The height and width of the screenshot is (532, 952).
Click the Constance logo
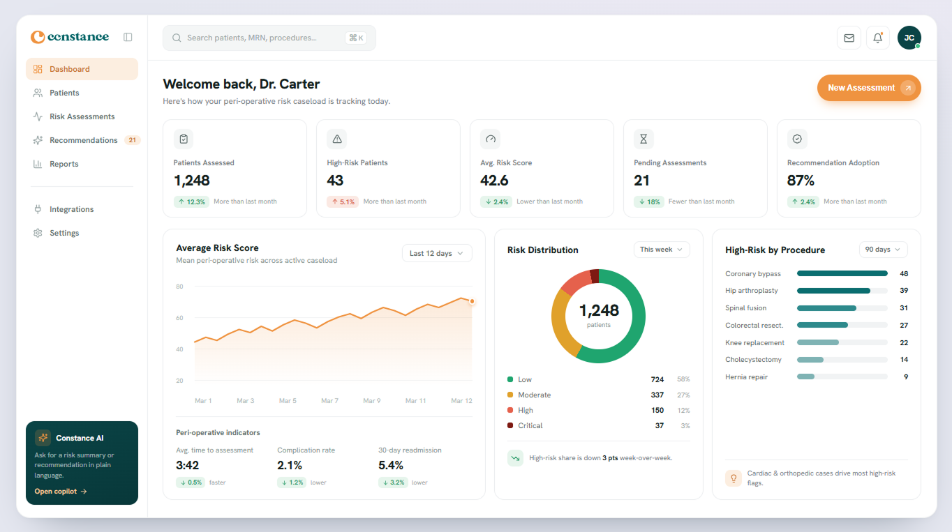coord(70,37)
